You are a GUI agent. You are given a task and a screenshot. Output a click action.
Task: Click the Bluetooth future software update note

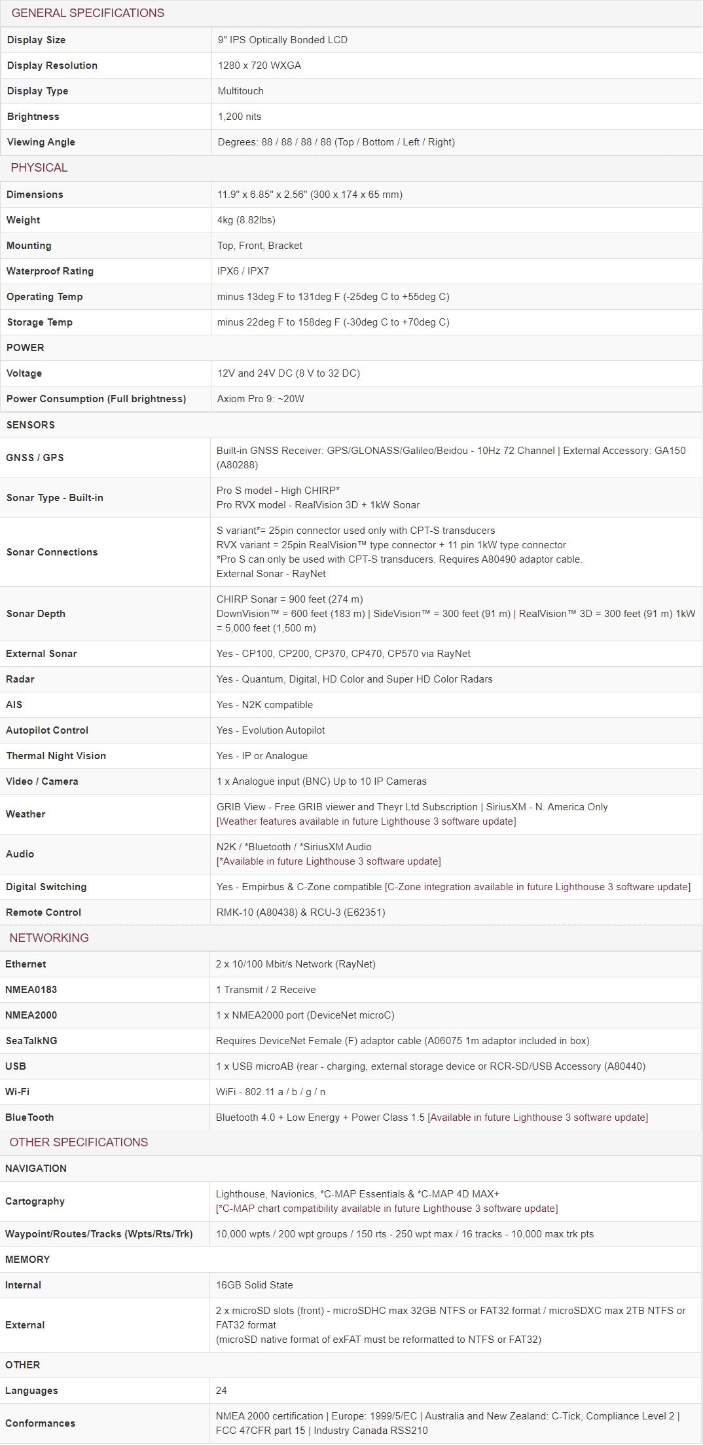537,1117
